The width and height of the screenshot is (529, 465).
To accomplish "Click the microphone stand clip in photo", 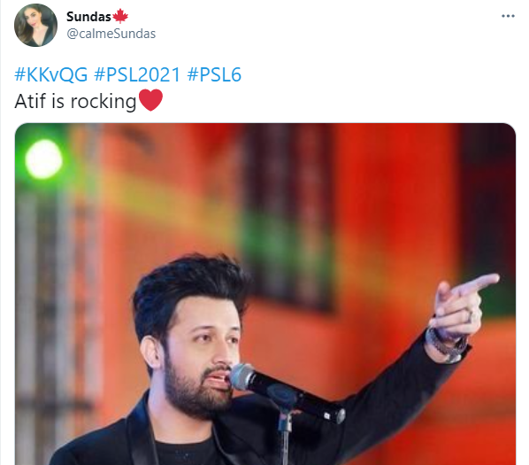I will [x=284, y=404].
